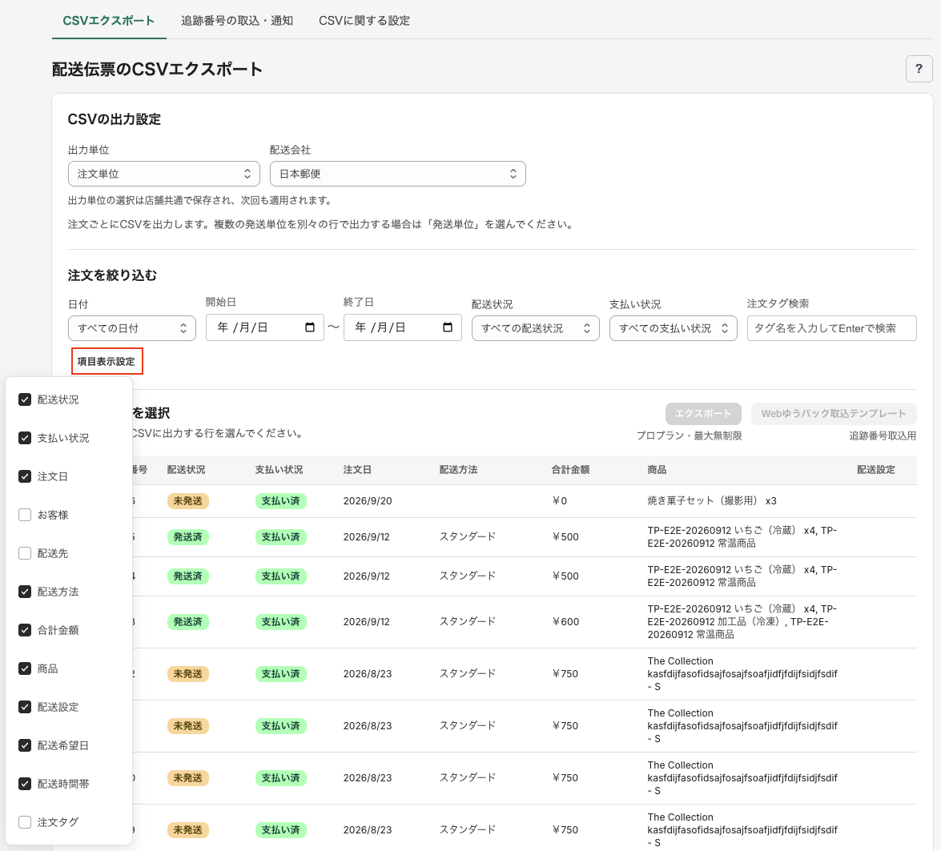941x851 pixels.
Task: Click the 開始日 date input field
Action: [x=264, y=327]
